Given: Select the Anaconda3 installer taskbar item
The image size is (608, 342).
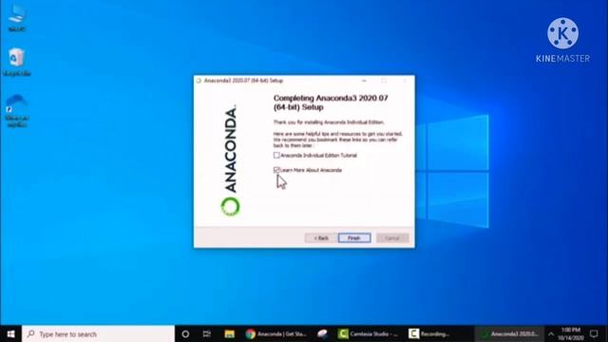Looking at the screenshot, I should 509,333.
